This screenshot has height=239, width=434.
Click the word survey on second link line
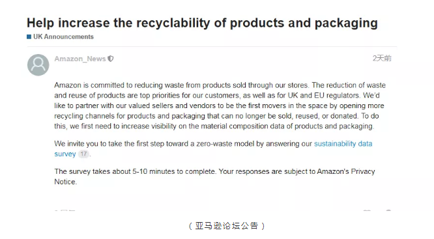pyautogui.click(x=65, y=154)
